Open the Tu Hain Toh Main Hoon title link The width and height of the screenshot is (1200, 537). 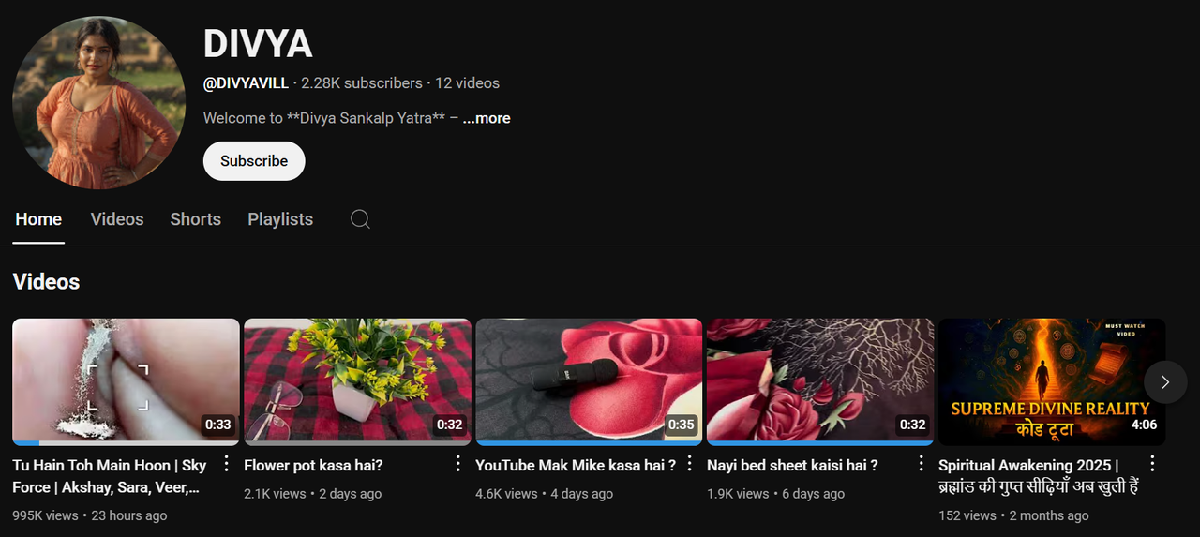coord(110,476)
